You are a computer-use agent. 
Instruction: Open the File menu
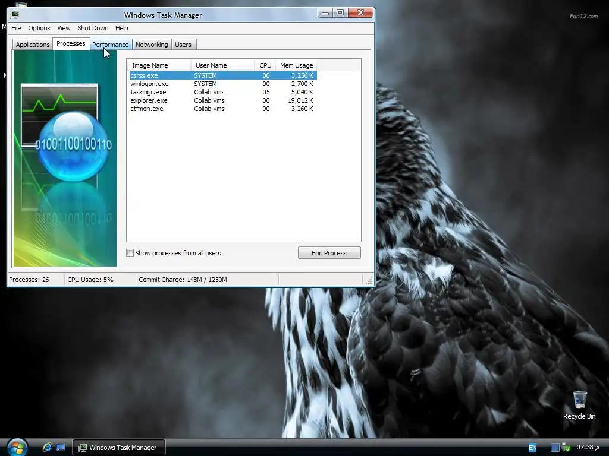click(x=16, y=28)
